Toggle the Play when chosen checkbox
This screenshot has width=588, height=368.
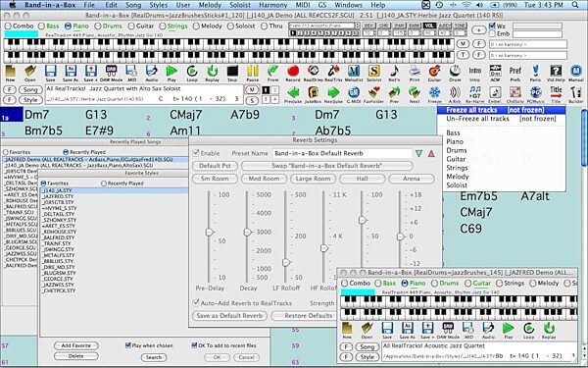127,345
